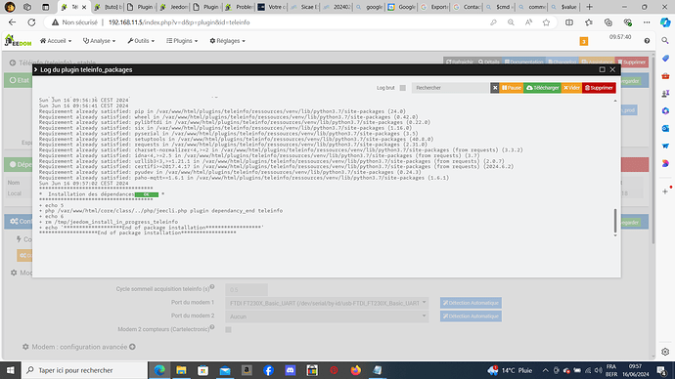Open the Read aloud icon in address bar
This screenshot has height=379, width=675.
pos(528,22)
